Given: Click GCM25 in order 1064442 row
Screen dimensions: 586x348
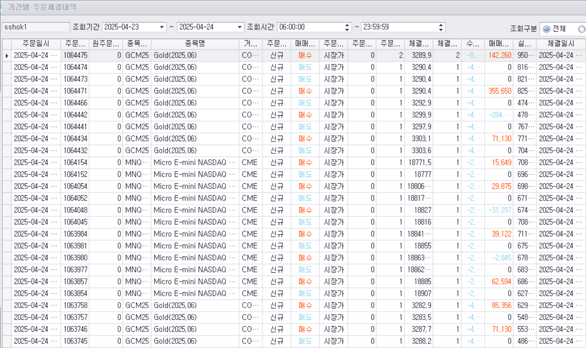Looking at the screenshot, I should [137, 115].
